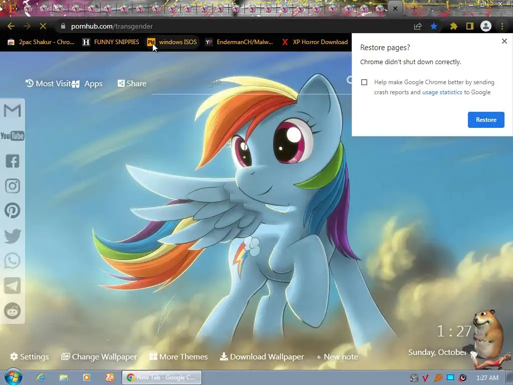Open the Instagram sidebar shortcut
513x385 pixels.
point(13,186)
